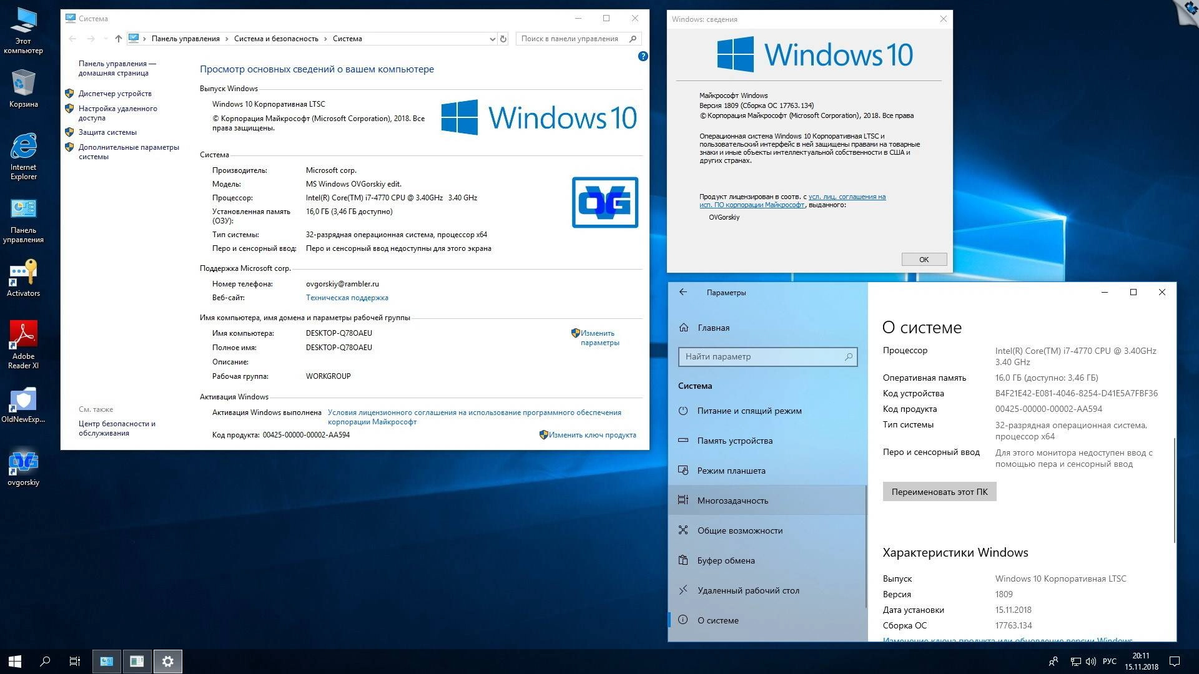Click the help question mark in System window
The width and height of the screenshot is (1199, 674).
643,56
